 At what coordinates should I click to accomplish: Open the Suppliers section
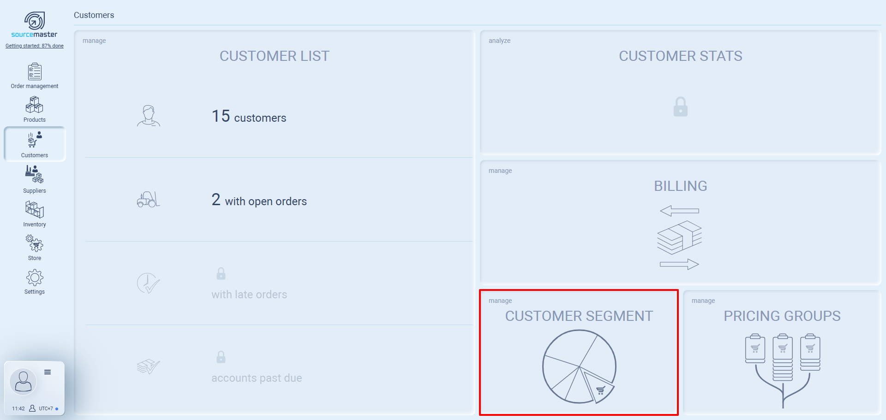(x=35, y=180)
